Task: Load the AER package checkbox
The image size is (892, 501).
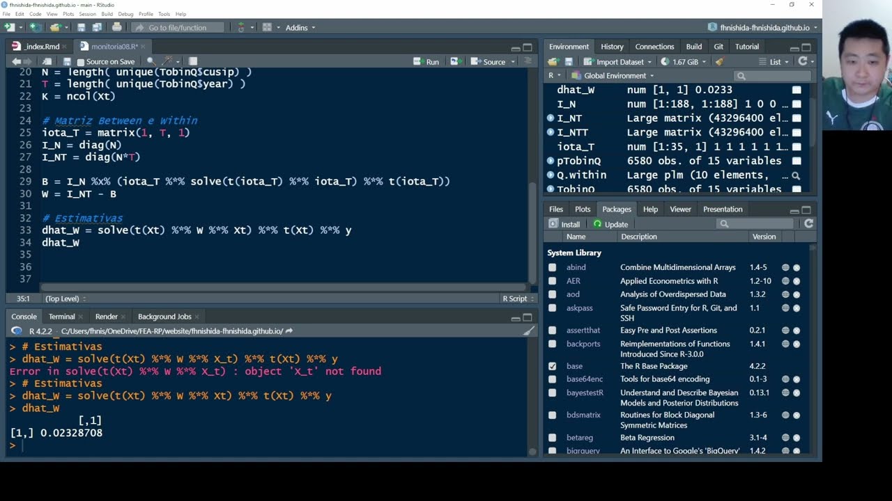Action: (553, 281)
